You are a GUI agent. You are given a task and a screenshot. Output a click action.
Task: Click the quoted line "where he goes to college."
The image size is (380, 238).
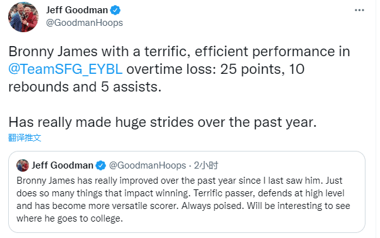(x=70, y=218)
